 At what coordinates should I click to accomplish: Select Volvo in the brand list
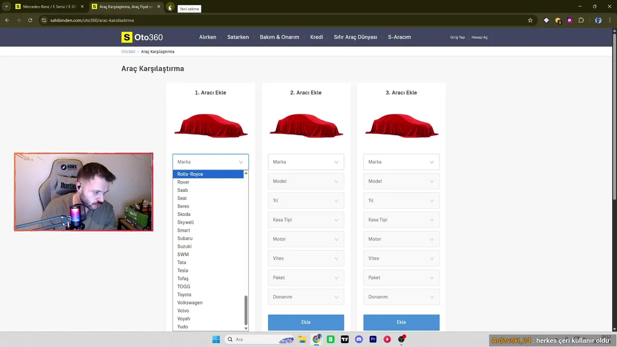pos(208,310)
